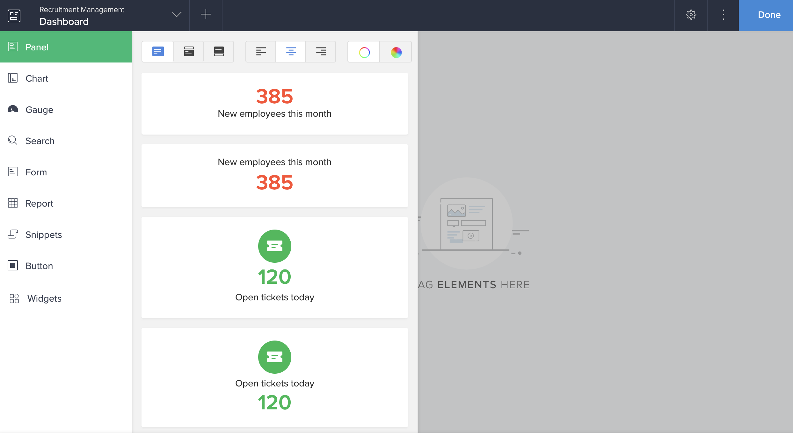Select the Button element icon
Viewport: 793px width, 433px height.
coord(13,266)
